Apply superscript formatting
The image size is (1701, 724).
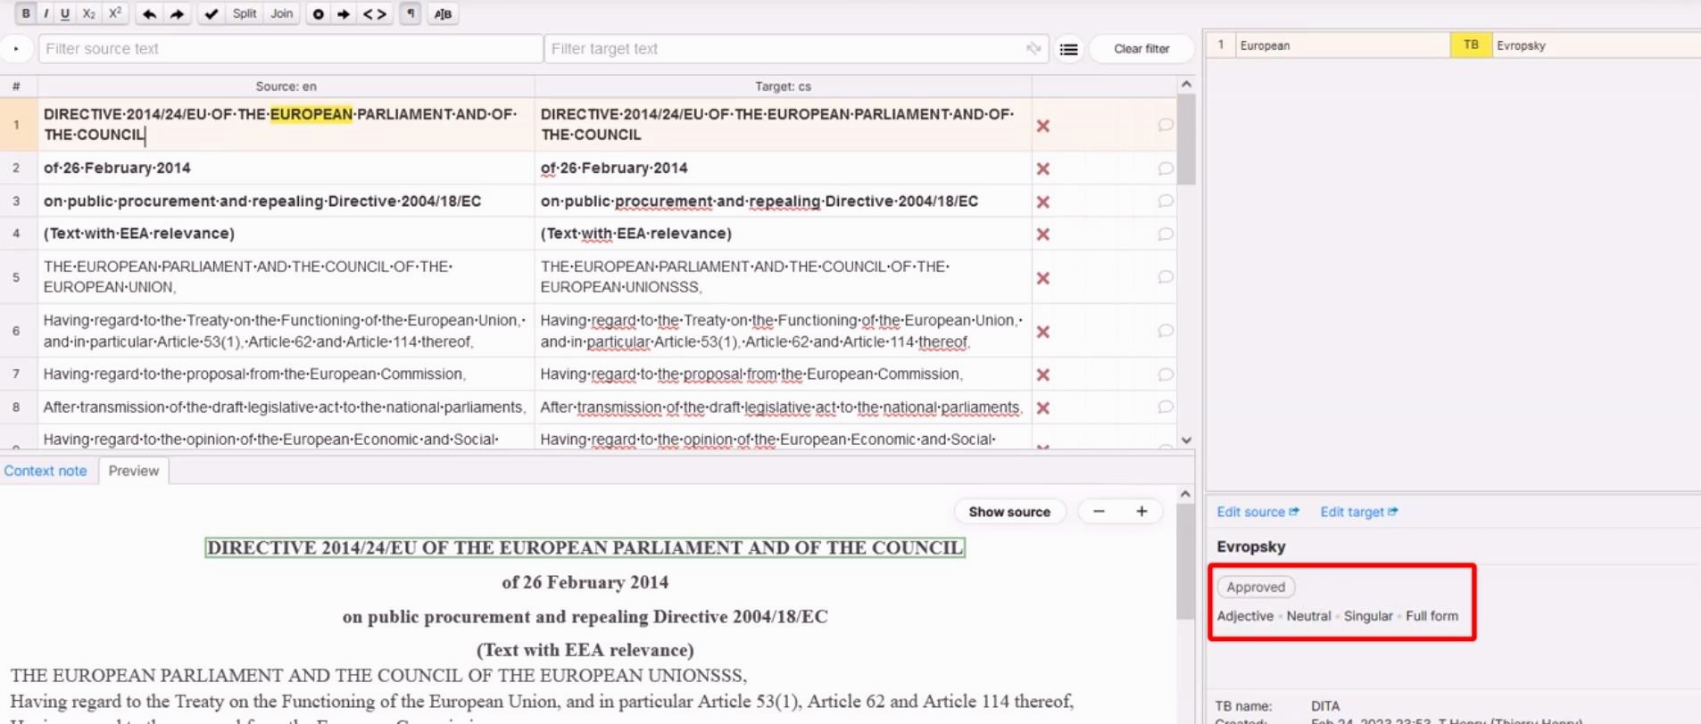pos(115,13)
